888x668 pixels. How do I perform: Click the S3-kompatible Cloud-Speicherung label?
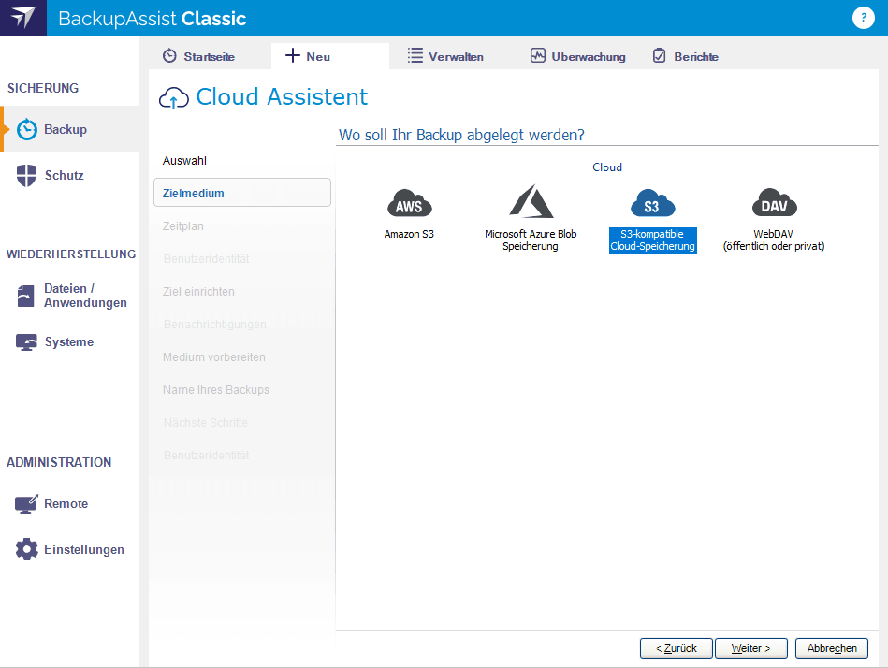[x=652, y=240]
